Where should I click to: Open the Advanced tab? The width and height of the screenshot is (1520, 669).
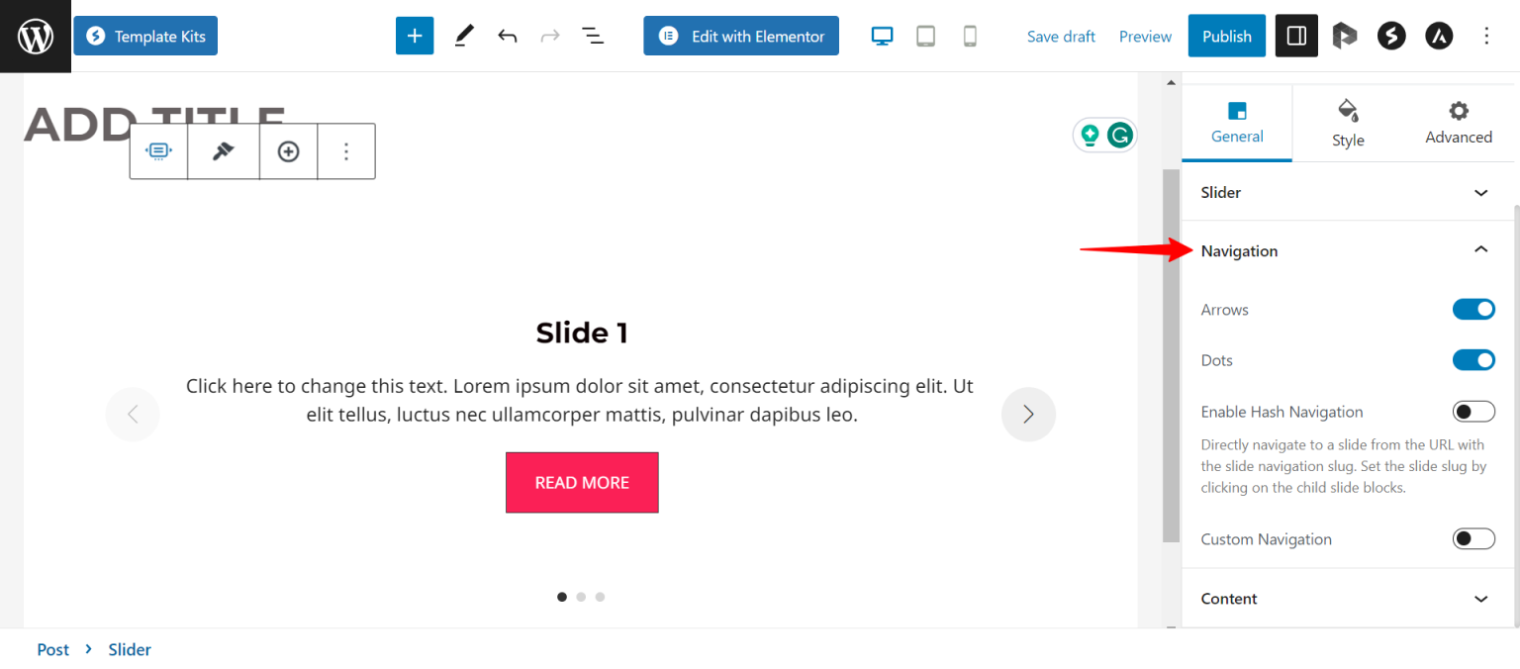pos(1458,123)
